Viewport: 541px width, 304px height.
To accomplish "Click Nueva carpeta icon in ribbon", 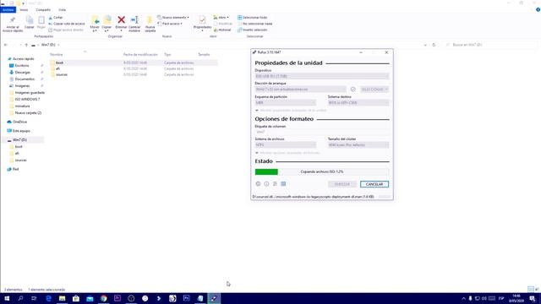I will tap(150, 20).
